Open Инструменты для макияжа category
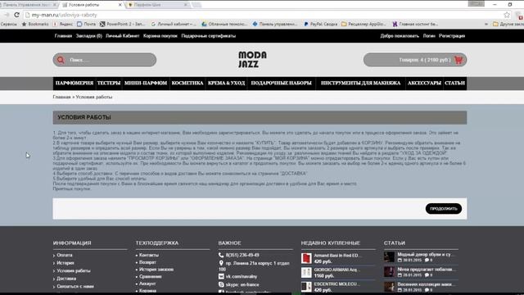The image size is (524, 295). pos(360,84)
